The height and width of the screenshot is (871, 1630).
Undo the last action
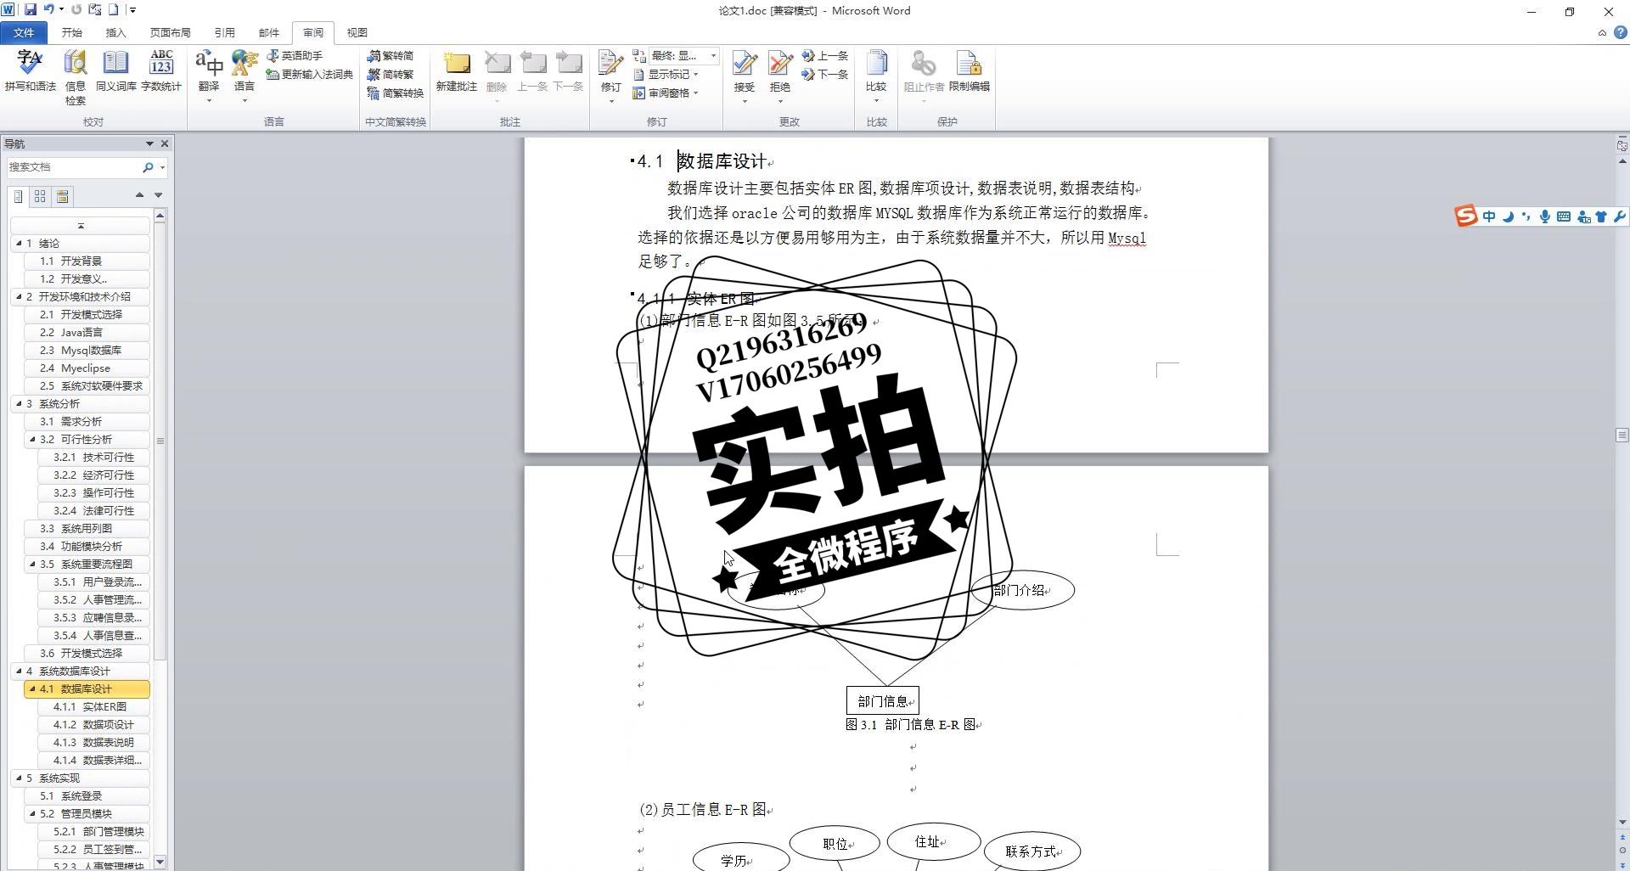[48, 10]
